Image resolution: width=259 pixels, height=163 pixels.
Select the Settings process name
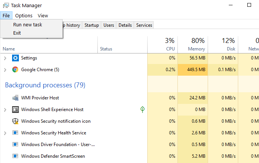pos(29,58)
